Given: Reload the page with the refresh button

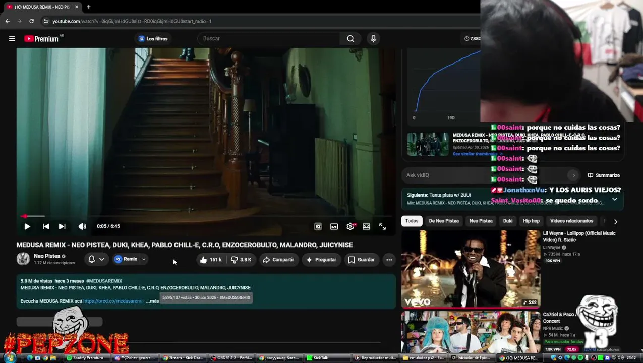Looking at the screenshot, I should click(x=31, y=21).
